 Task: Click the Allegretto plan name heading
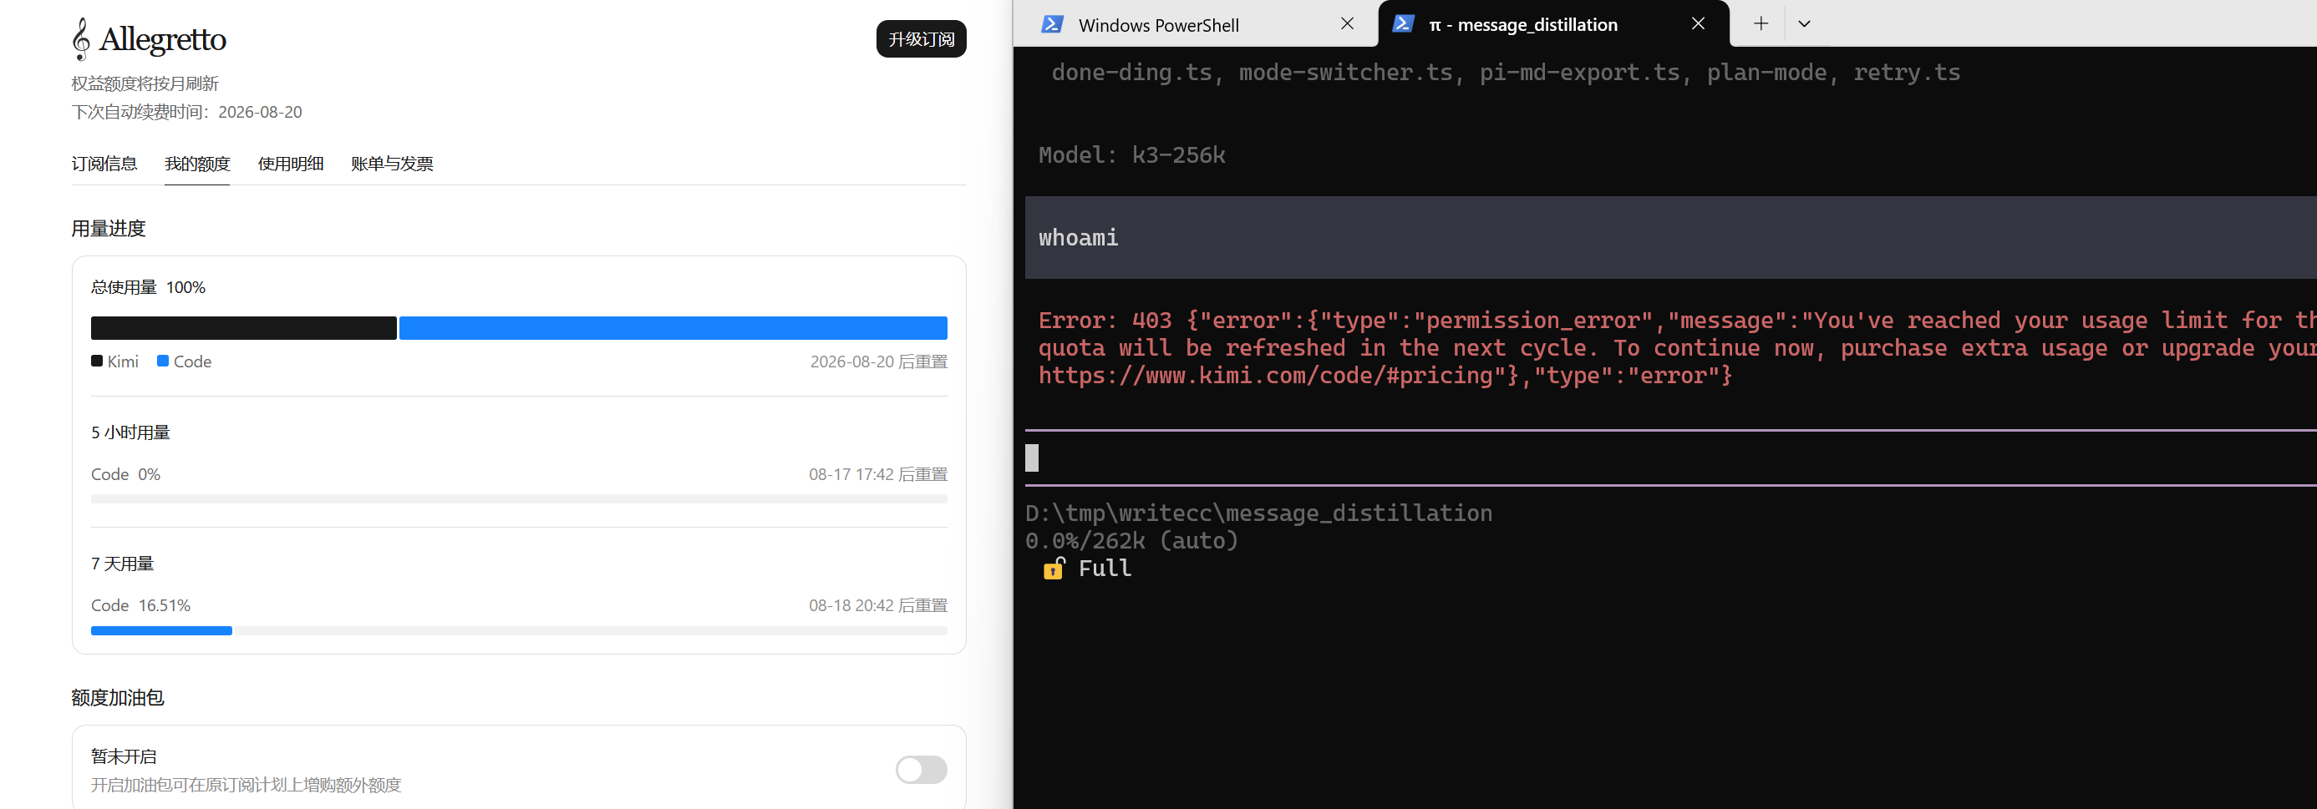coord(163,39)
